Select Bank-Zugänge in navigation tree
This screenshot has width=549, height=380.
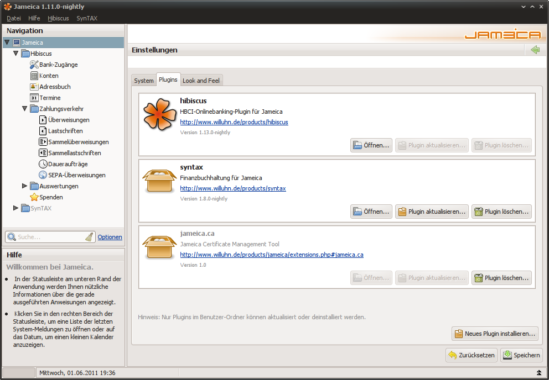[59, 65]
